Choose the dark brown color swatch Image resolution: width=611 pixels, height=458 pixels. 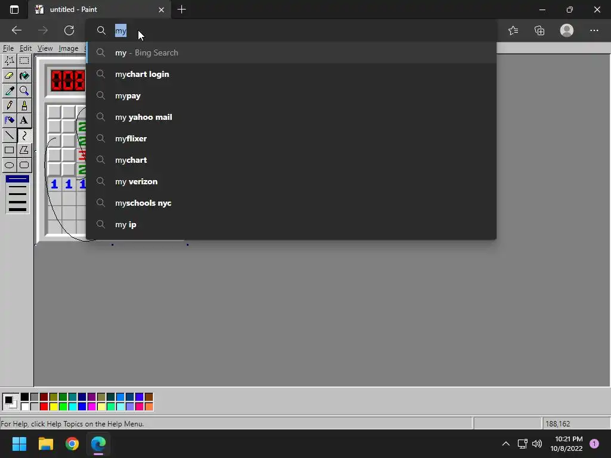tap(149, 397)
